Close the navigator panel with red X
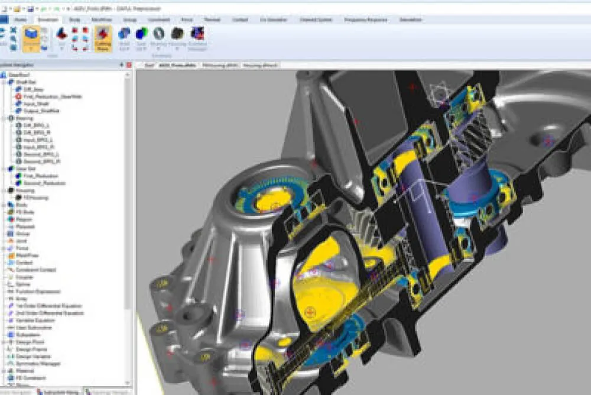Viewport: 591px width, 395px height. point(129,64)
